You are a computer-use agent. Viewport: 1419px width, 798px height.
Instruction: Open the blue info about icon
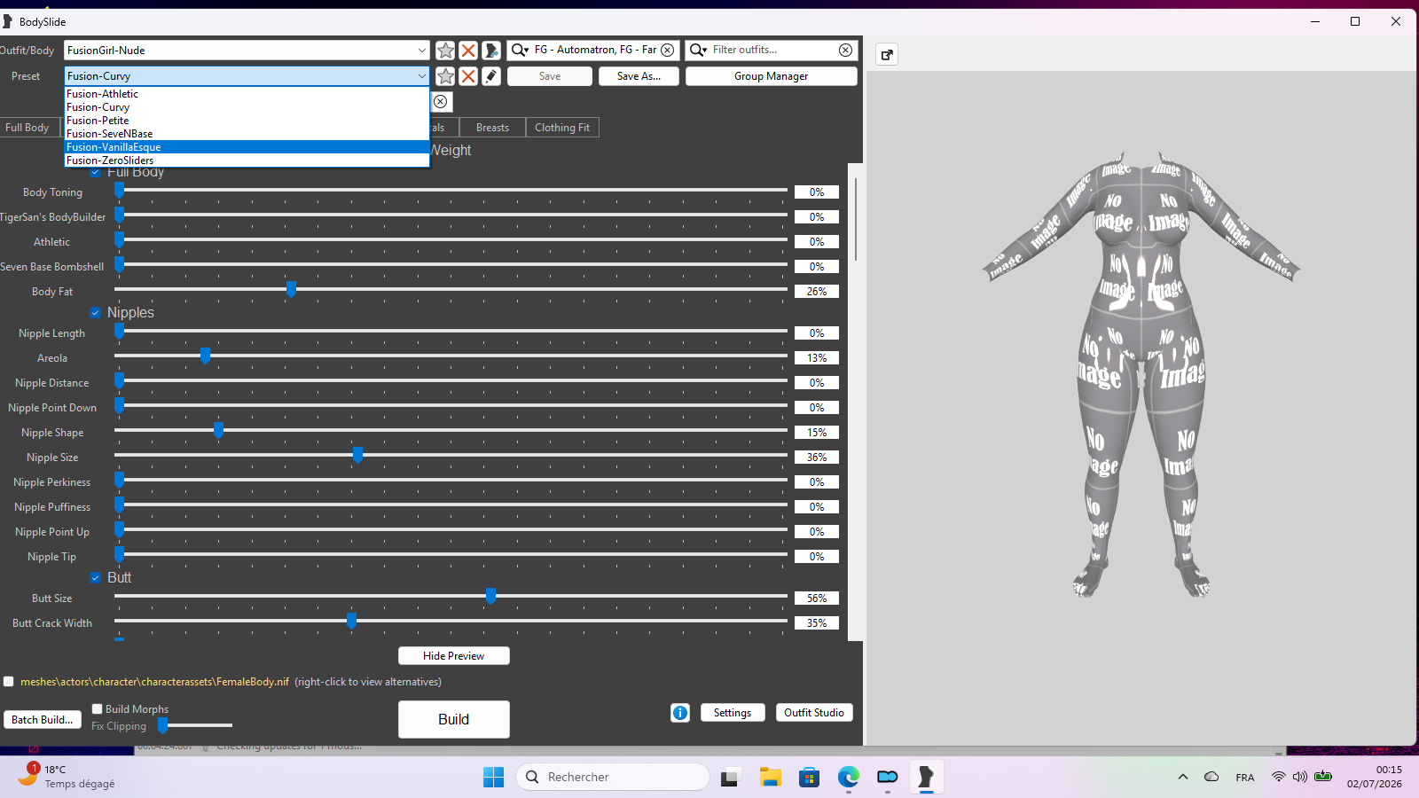click(680, 713)
